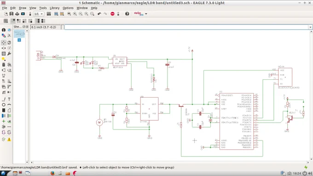Select the Mirror tool
The image size is (313, 176).
pos(4,48)
